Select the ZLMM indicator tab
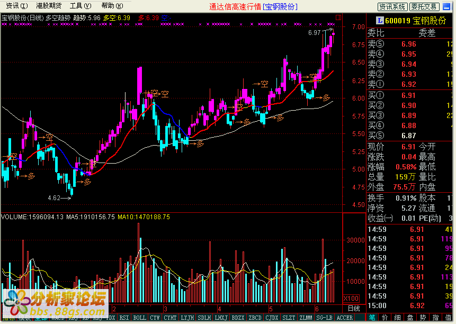Screen dimensions: 456x324 coord(306,318)
